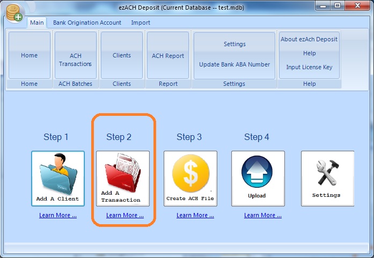Open the Settings tools icon
This screenshot has height=258, width=374.
click(327, 178)
